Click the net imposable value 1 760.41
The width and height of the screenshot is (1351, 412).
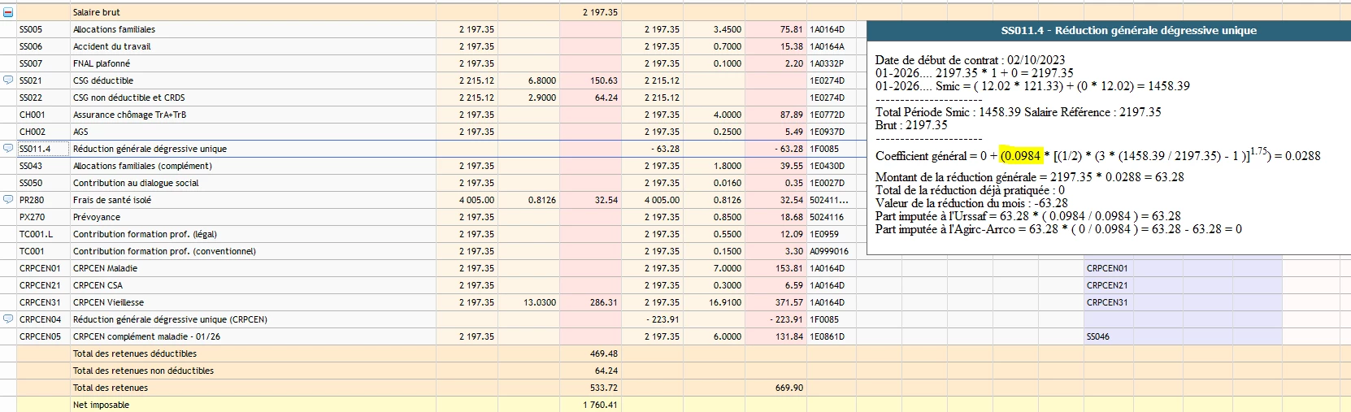point(600,405)
